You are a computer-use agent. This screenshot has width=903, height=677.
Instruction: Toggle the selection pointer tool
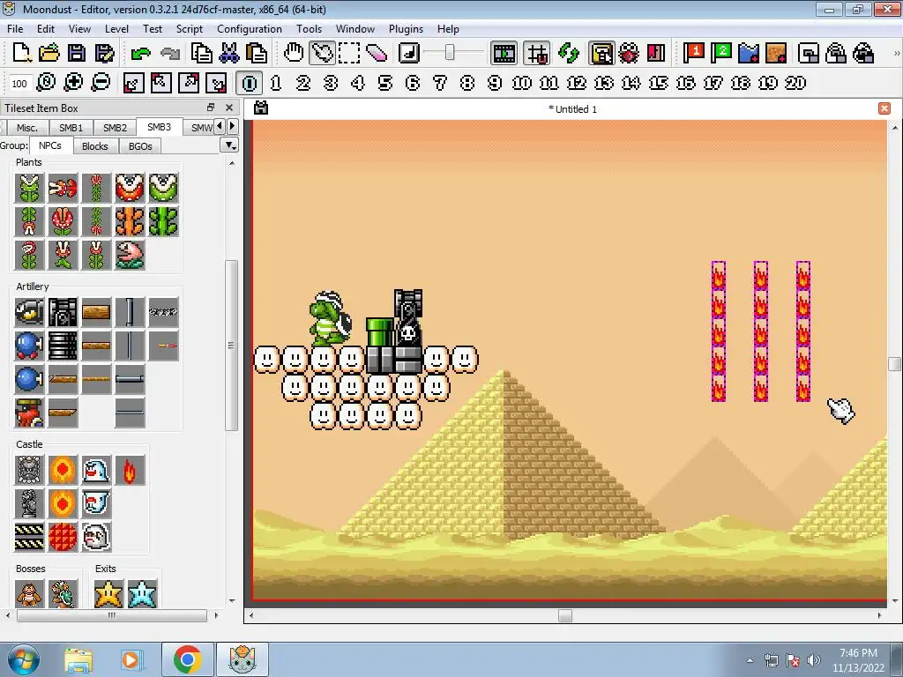tap(322, 53)
